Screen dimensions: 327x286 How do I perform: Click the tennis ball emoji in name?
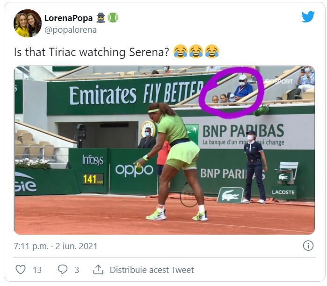coord(113,18)
